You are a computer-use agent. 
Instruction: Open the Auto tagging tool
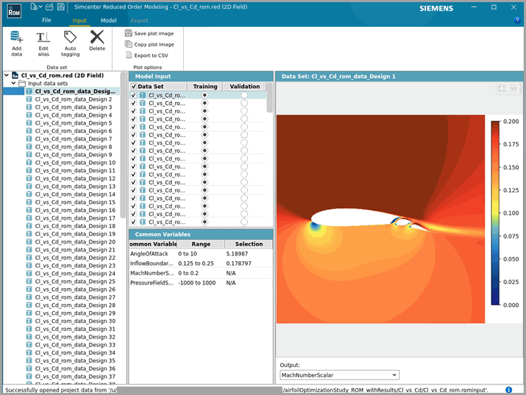(70, 38)
